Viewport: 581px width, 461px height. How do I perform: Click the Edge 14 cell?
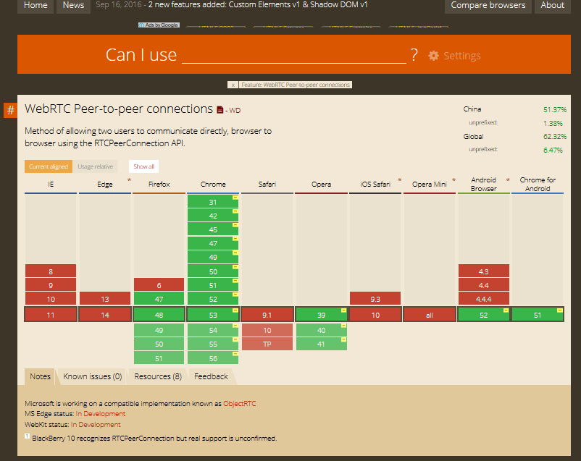(x=105, y=315)
